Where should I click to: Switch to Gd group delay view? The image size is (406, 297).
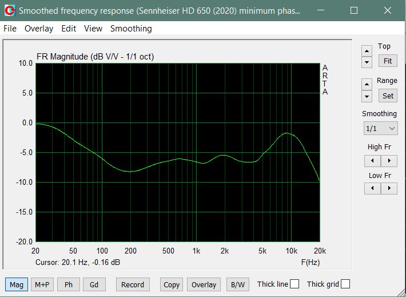pyautogui.click(x=94, y=284)
